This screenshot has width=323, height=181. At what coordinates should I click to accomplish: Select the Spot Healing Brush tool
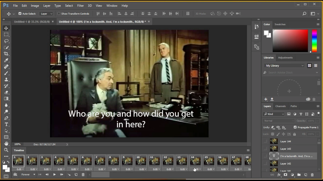[6, 67]
